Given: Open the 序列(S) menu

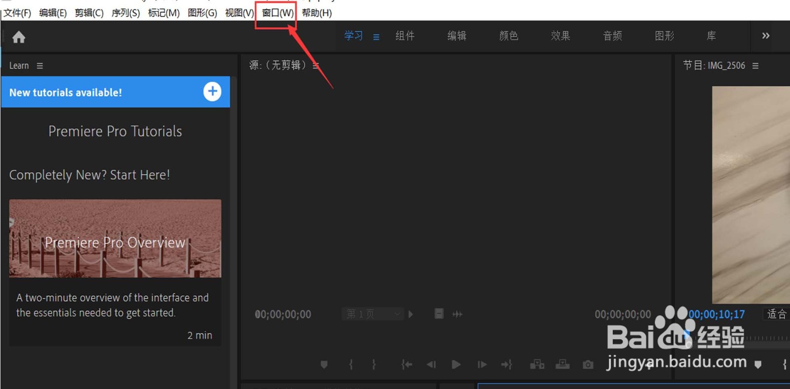Looking at the screenshot, I should click(126, 13).
